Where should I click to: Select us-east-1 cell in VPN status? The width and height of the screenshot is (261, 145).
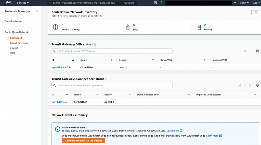pyautogui.click(x=124, y=68)
